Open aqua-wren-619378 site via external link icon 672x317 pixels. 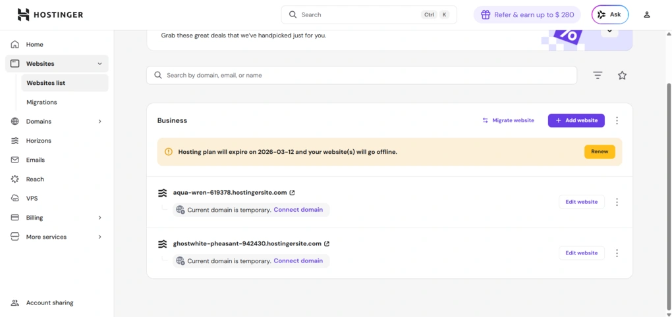click(x=293, y=193)
